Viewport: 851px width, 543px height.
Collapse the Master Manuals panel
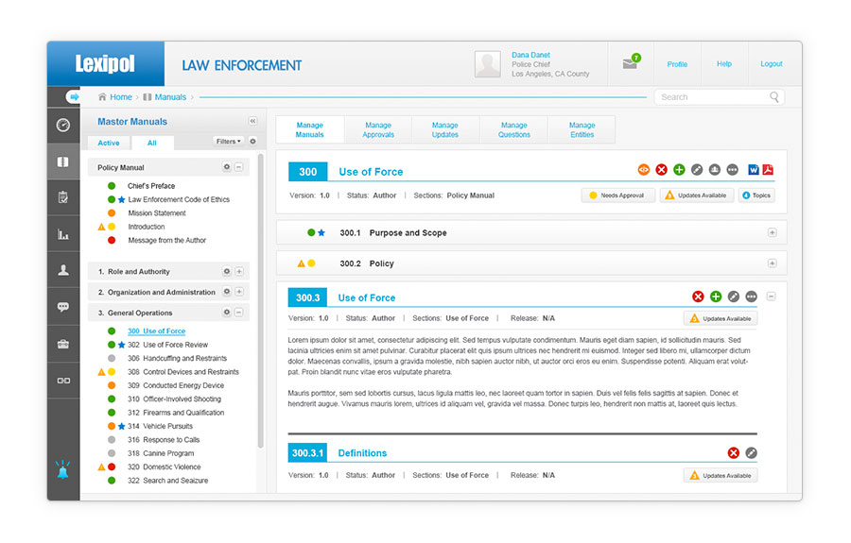pyautogui.click(x=252, y=121)
